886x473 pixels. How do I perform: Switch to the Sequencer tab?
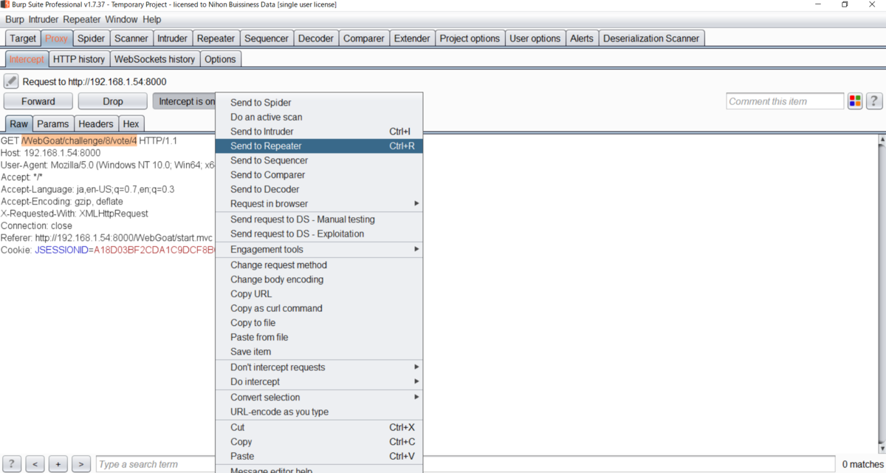[267, 38]
